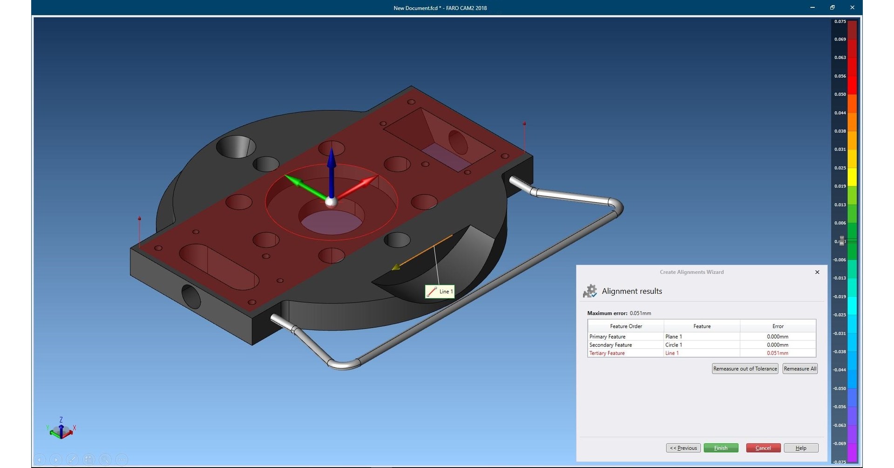Open Help from the wizard
Image resolution: width=894 pixels, height=468 pixels.
pos(801,448)
